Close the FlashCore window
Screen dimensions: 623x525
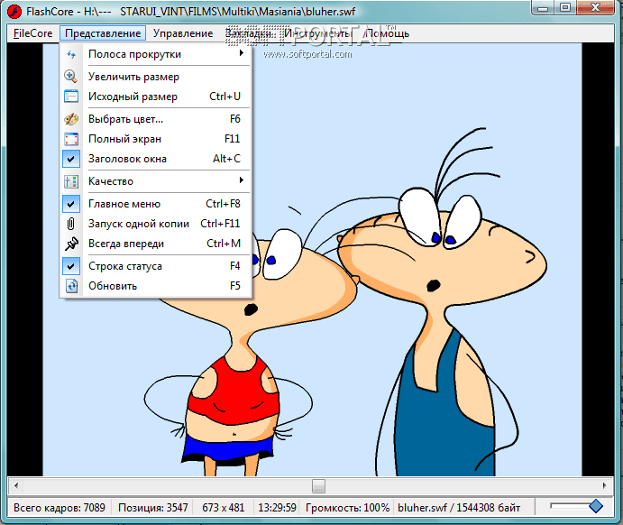[595, 7]
